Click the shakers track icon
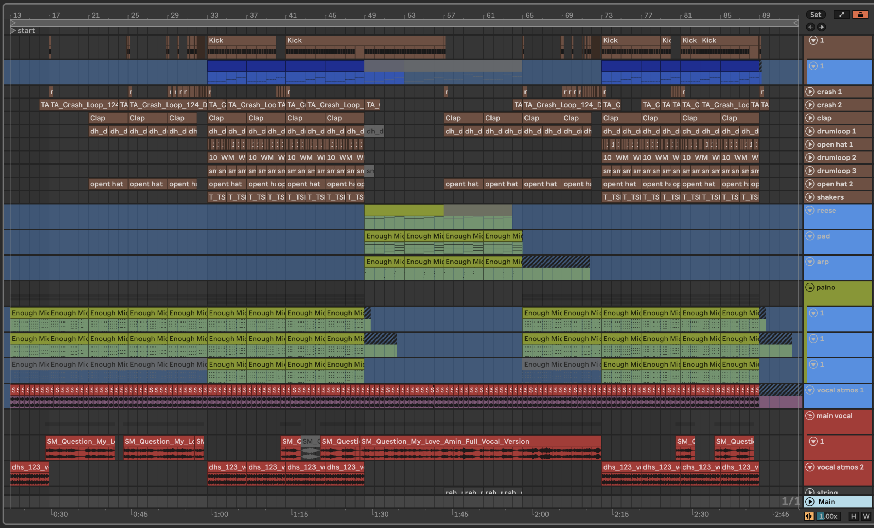 [810, 197]
